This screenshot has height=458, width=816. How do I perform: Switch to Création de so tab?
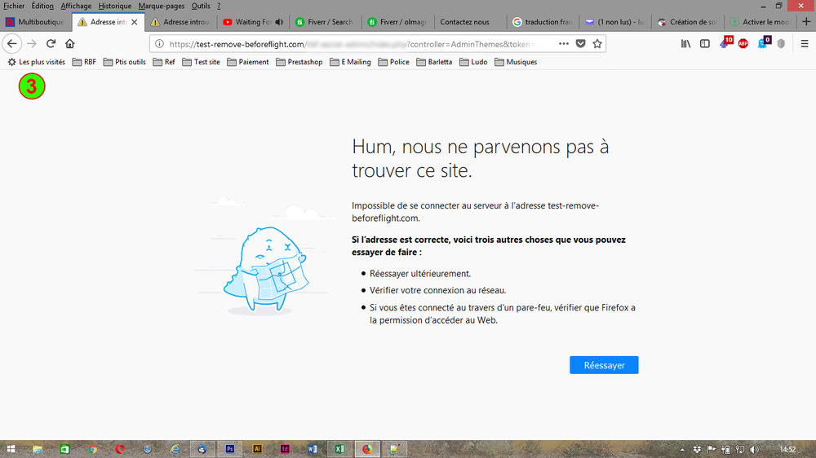tap(687, 22)
